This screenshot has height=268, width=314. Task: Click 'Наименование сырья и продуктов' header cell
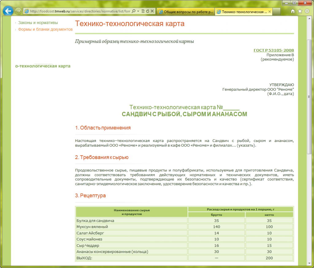tap(132, 212)
